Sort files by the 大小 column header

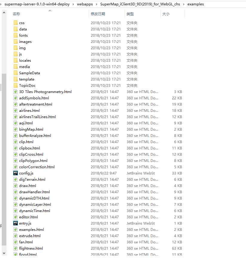(166, 14)
